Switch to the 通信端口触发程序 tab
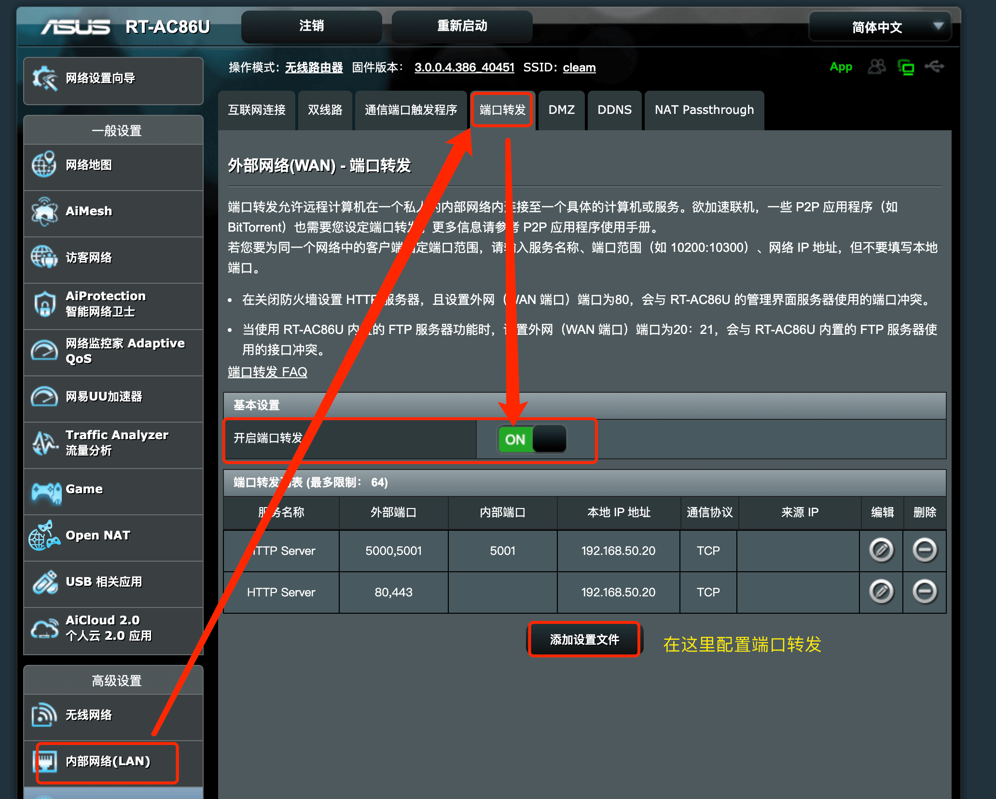The image size is (996, 799). [x=411, y=110]
